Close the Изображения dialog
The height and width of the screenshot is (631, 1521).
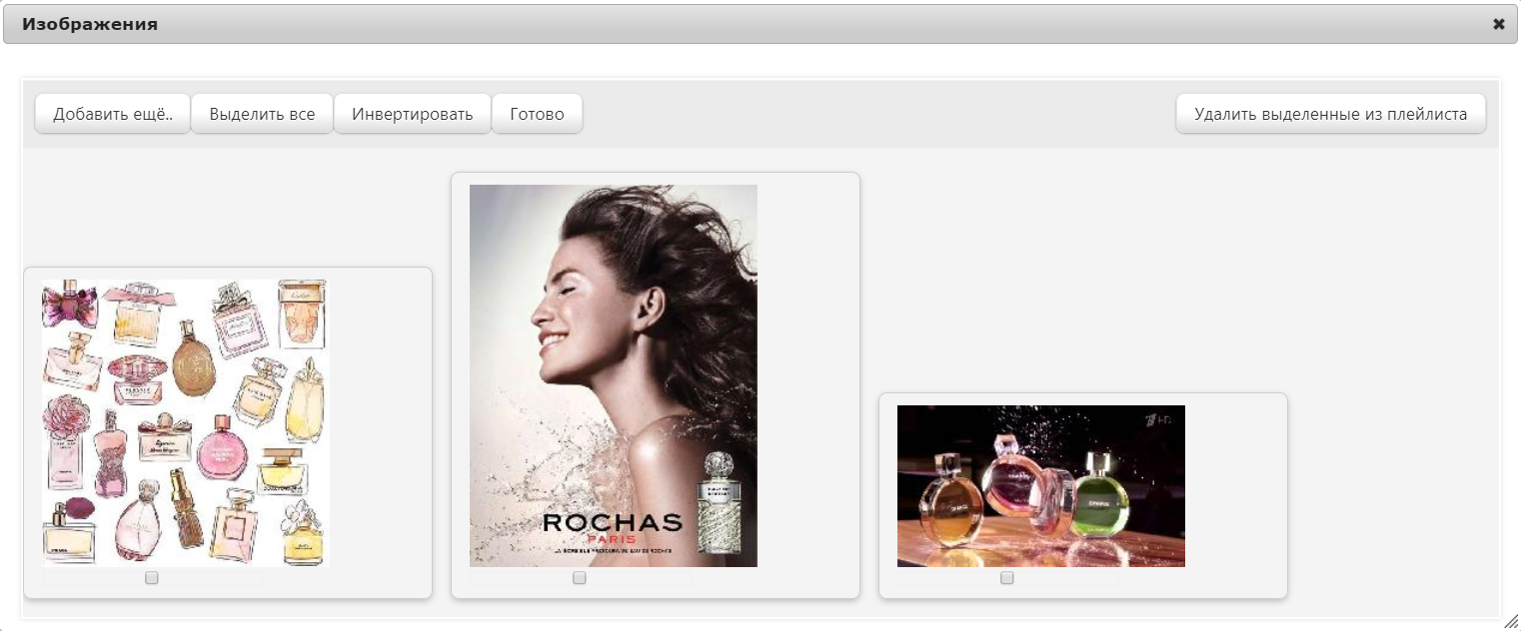1498,24
